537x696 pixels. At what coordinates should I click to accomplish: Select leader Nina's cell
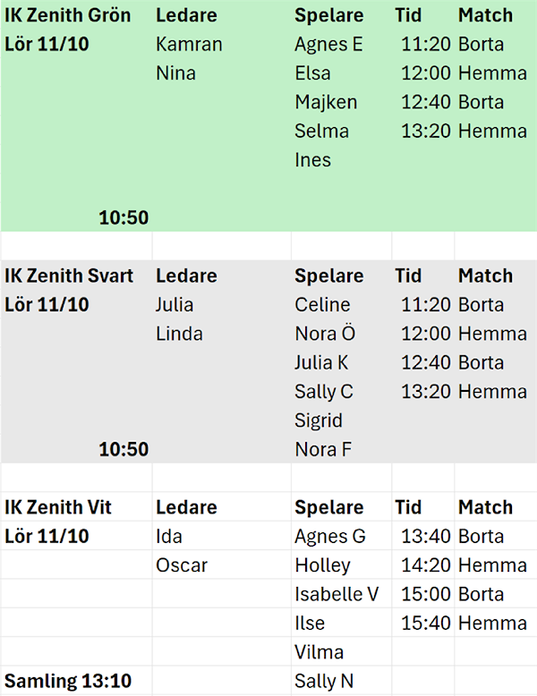click(175, 73)
